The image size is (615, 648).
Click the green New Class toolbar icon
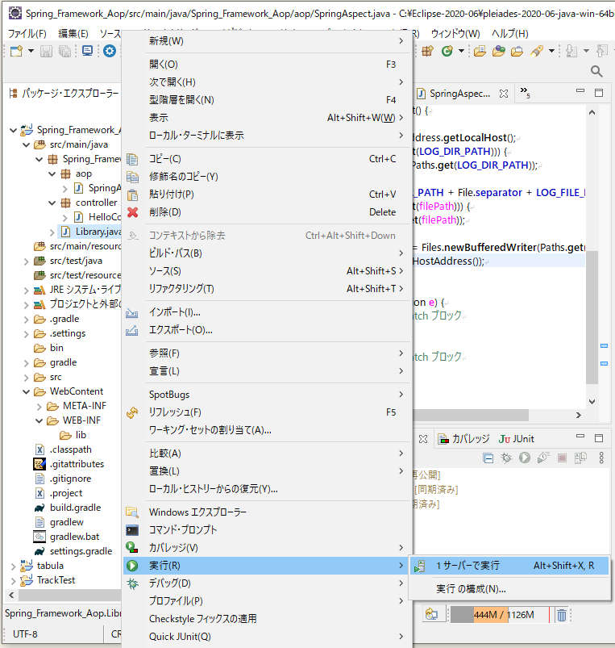[x=447, y=52]
